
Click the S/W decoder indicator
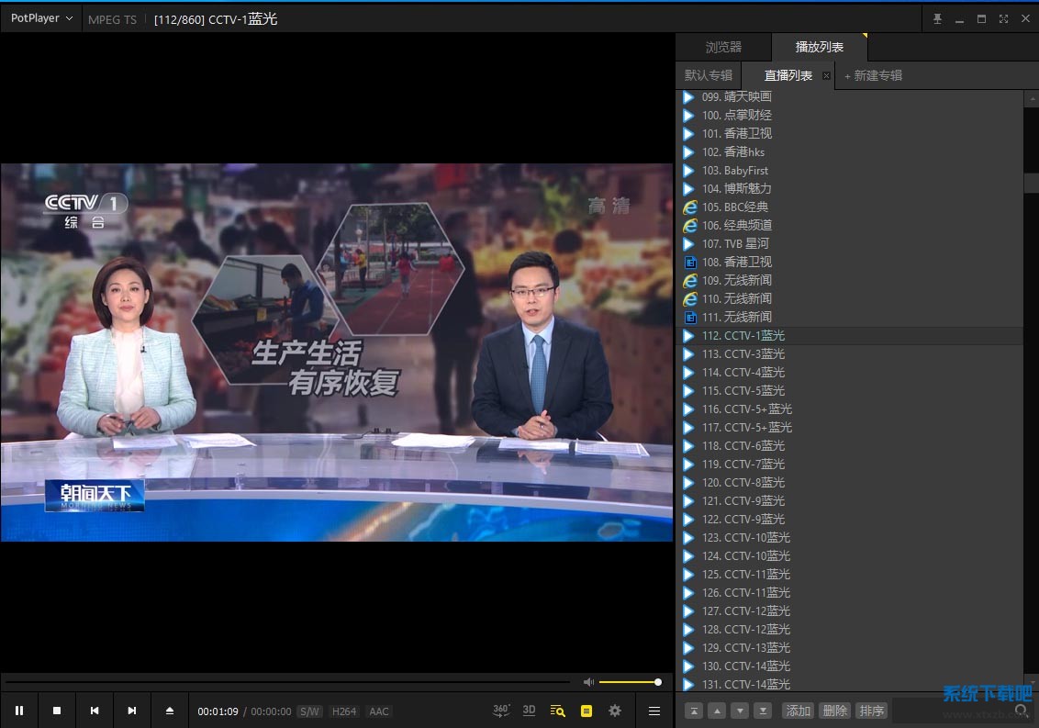[x=310, y=711]
